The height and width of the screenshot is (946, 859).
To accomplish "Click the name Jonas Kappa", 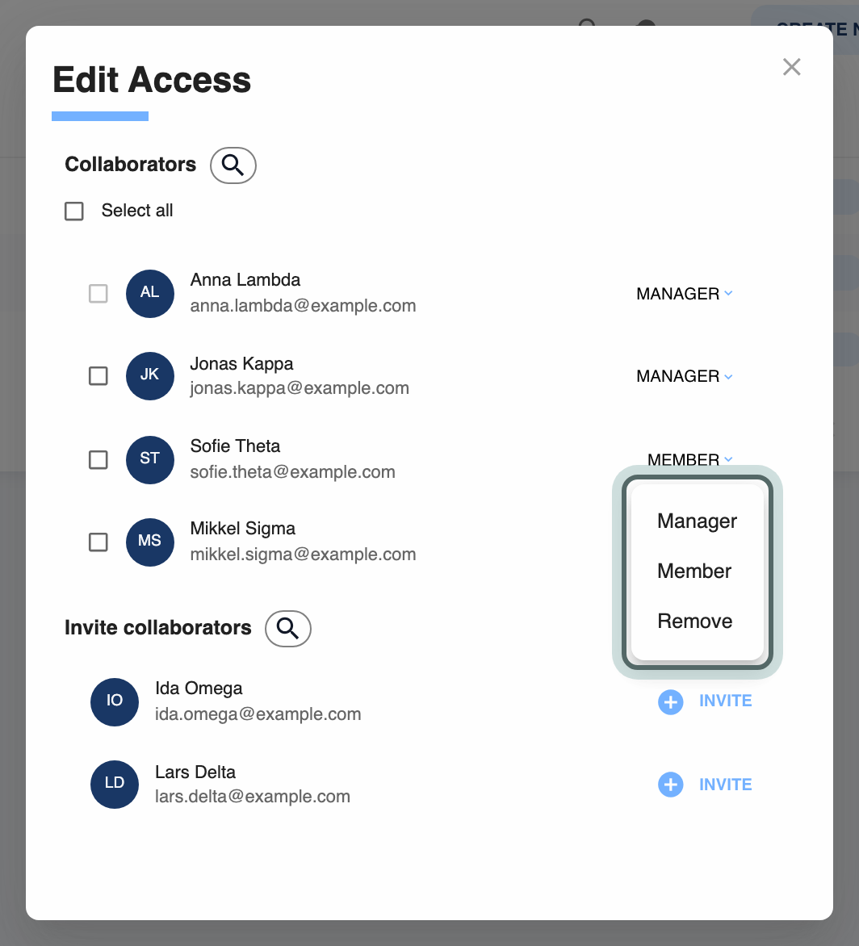I will [242, 364].
